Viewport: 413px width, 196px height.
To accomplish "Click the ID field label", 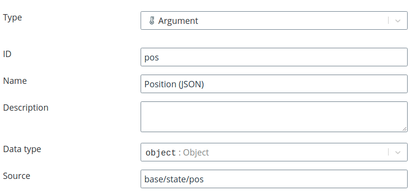I will pyautogui.click(x=7, y=54).
